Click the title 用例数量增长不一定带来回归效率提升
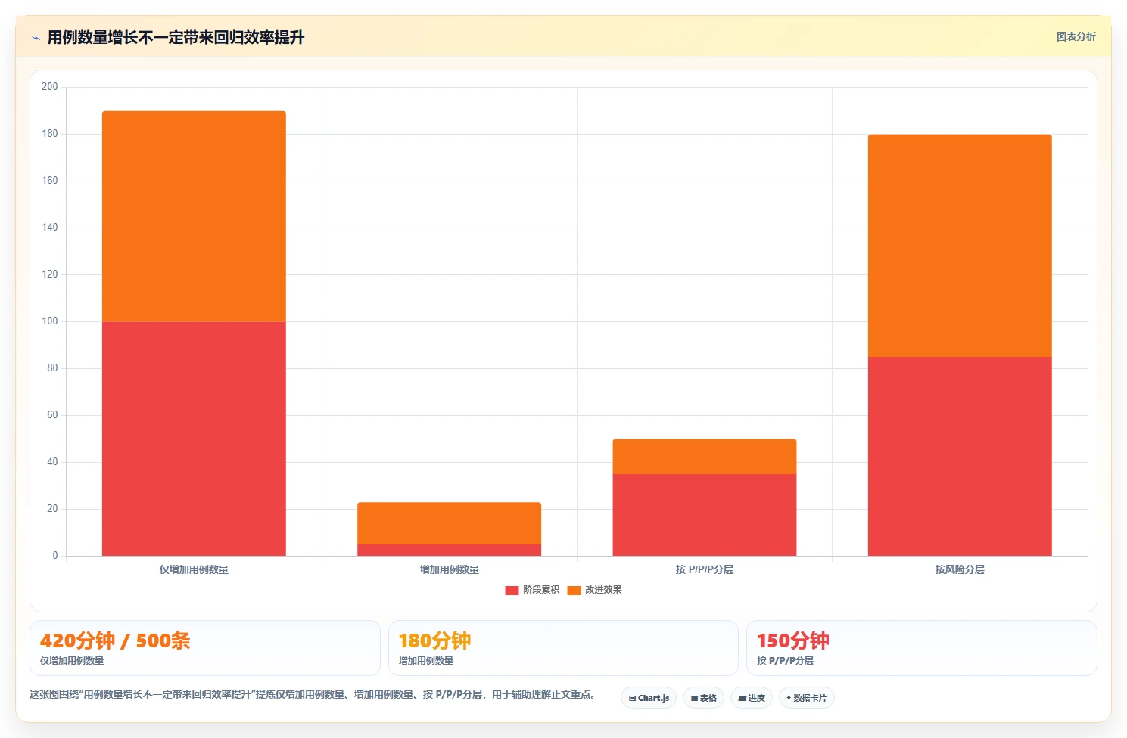Viewport: 1127px width, 738px height. [x=176, y=37]
